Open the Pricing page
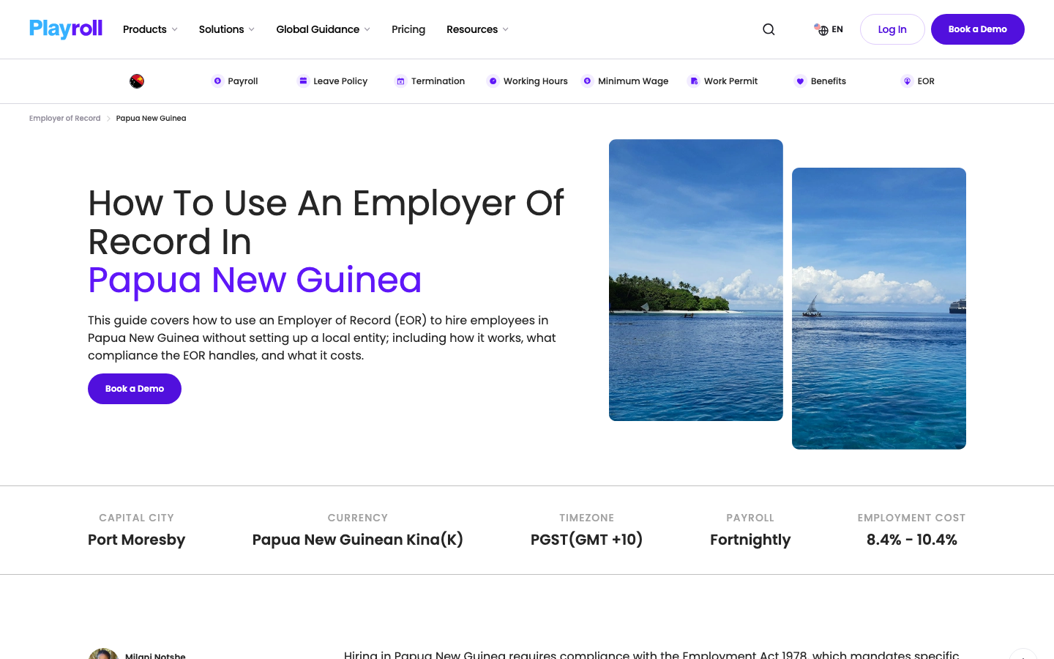Viewport: 1054px width, 659px height. click(x=408, y=29)
